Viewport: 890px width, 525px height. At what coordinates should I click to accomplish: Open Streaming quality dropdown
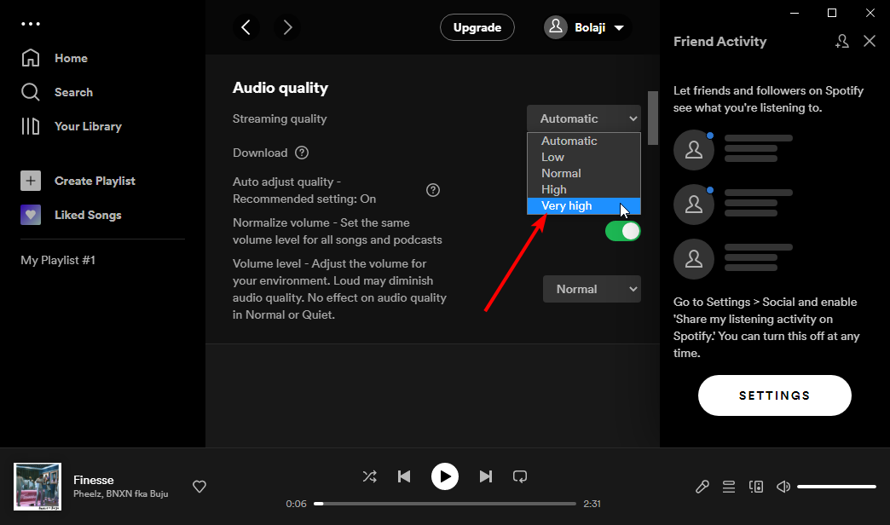pyautogui.click(x=584, y=118)
